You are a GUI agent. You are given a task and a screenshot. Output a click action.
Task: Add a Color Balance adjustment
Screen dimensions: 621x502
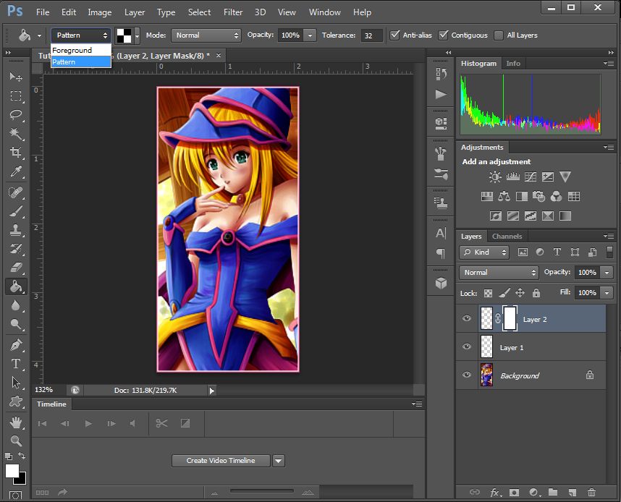(504, 196)
